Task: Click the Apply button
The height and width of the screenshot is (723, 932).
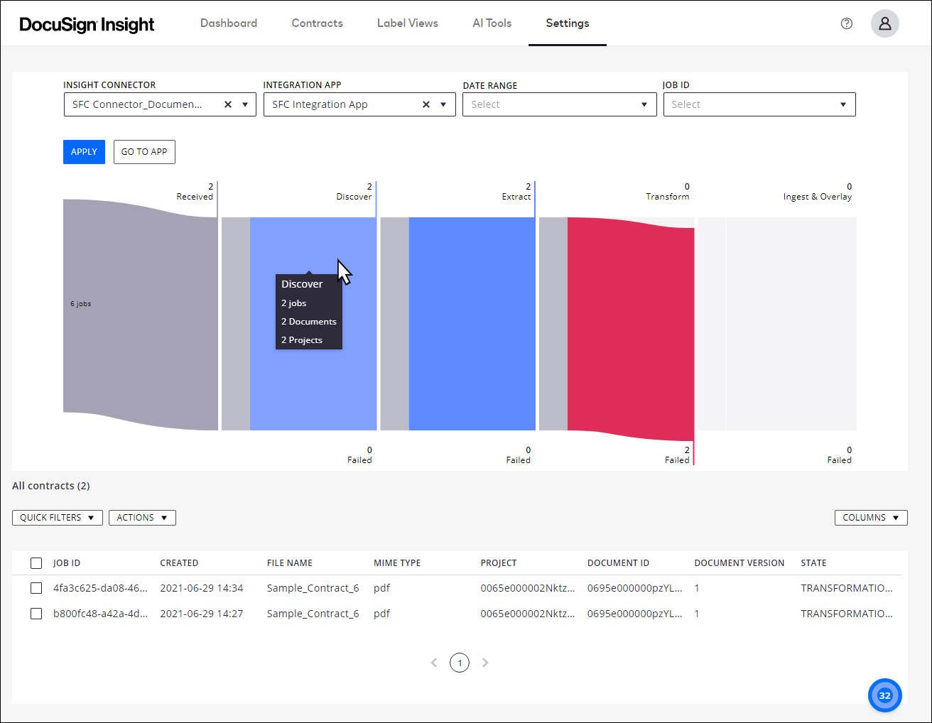Action: click(x=84, y=152)
